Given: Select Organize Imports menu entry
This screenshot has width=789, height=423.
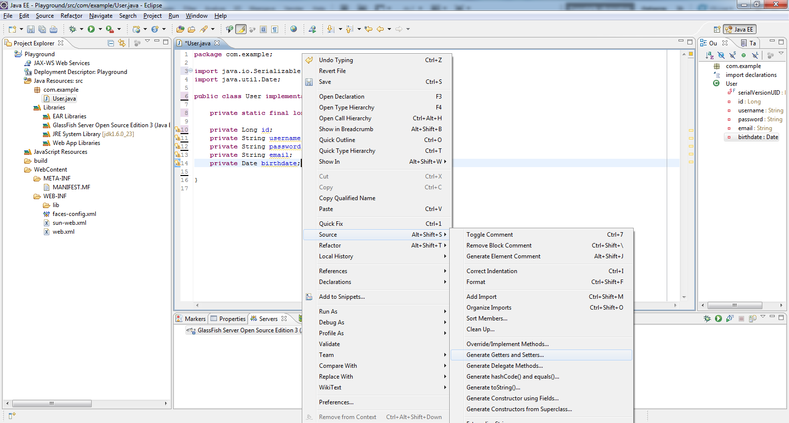Looking at the screenshot, I should 542,308.
